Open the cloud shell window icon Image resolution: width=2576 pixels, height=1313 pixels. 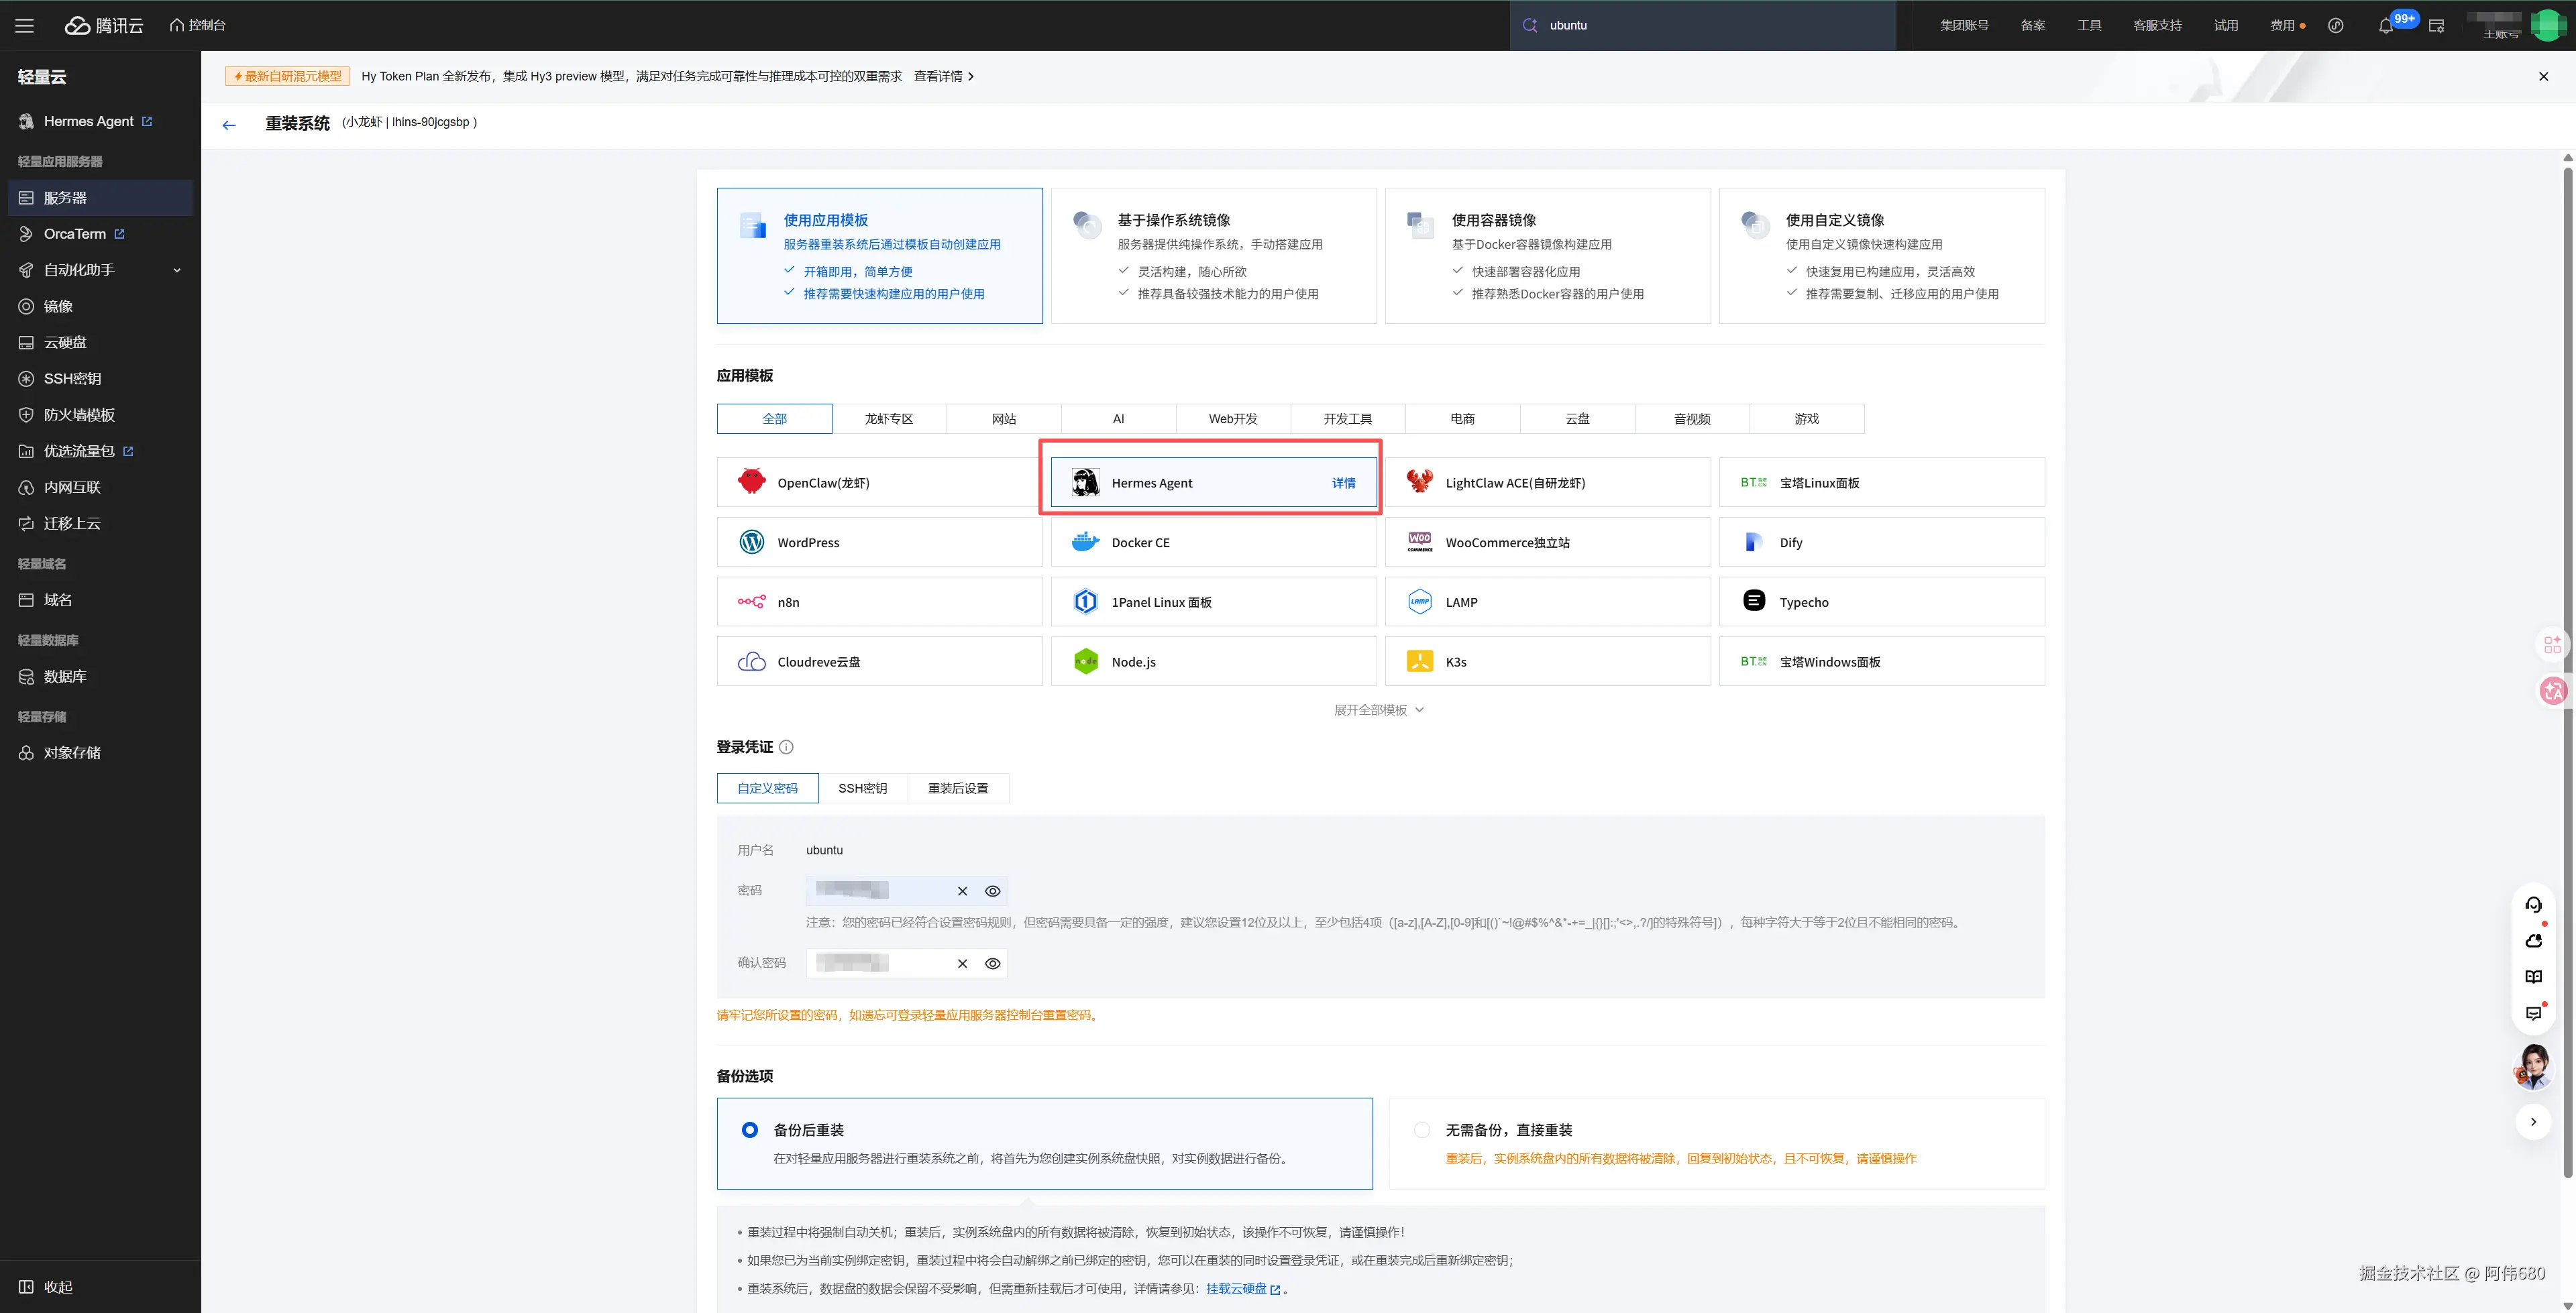[x=2436, y=26]
